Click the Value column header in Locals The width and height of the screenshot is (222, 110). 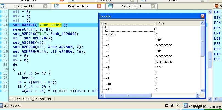177,23
